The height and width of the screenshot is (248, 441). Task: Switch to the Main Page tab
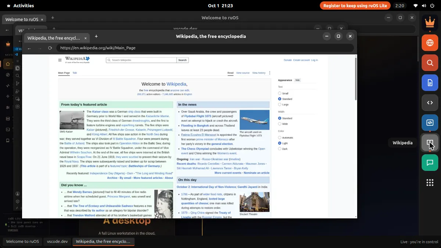(x=64, y=73)
